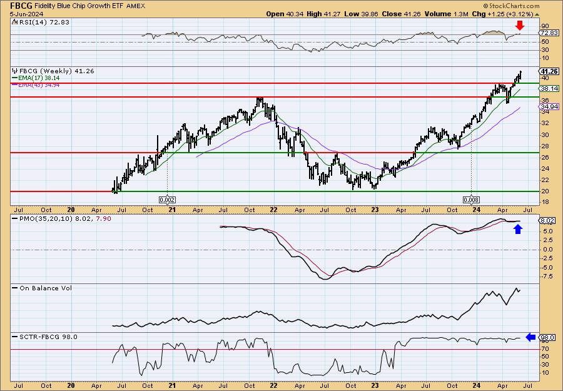Click the 0.002 volume marker label

[x=167, y=200]
